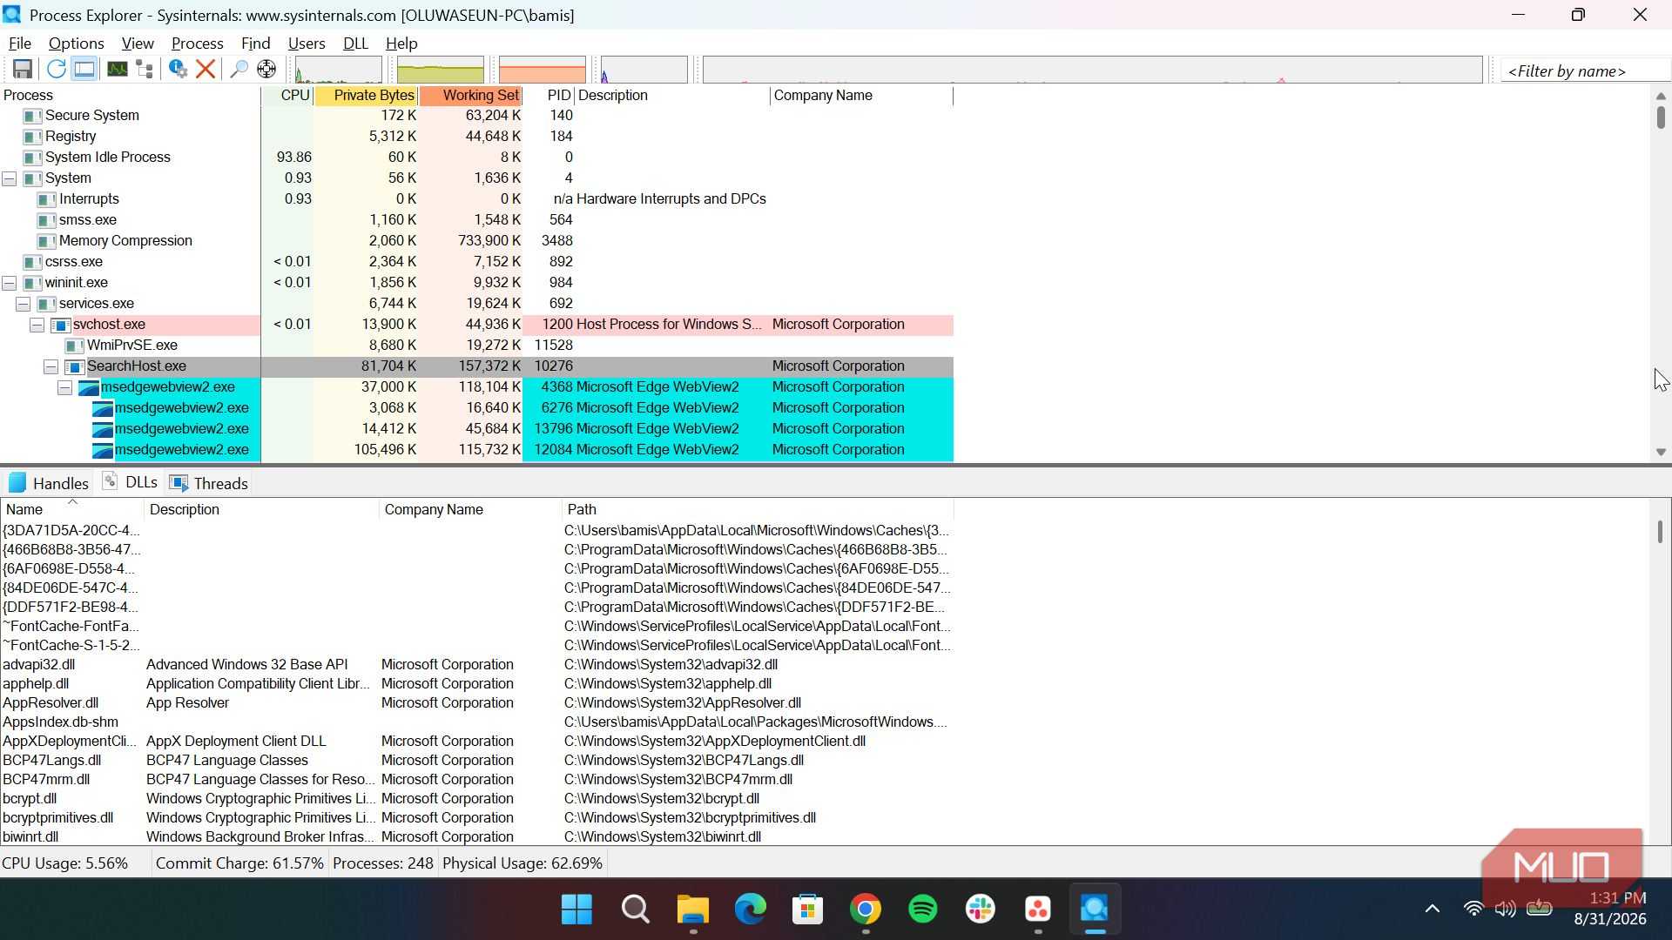Open the View menu
This screenshot has height=940, width=1672.
(x=138, y=44)
